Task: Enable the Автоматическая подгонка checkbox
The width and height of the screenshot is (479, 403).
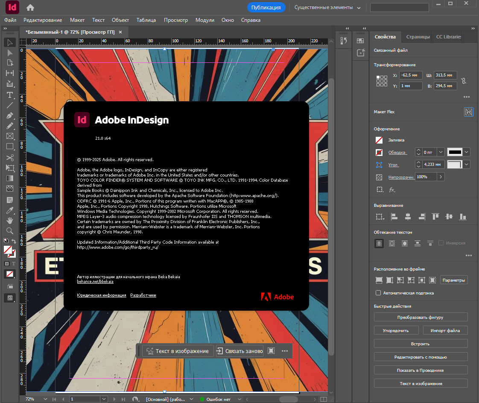Action: coord(378,293)
